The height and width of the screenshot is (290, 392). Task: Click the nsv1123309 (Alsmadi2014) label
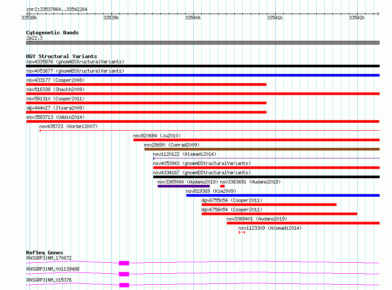(270, 228)
